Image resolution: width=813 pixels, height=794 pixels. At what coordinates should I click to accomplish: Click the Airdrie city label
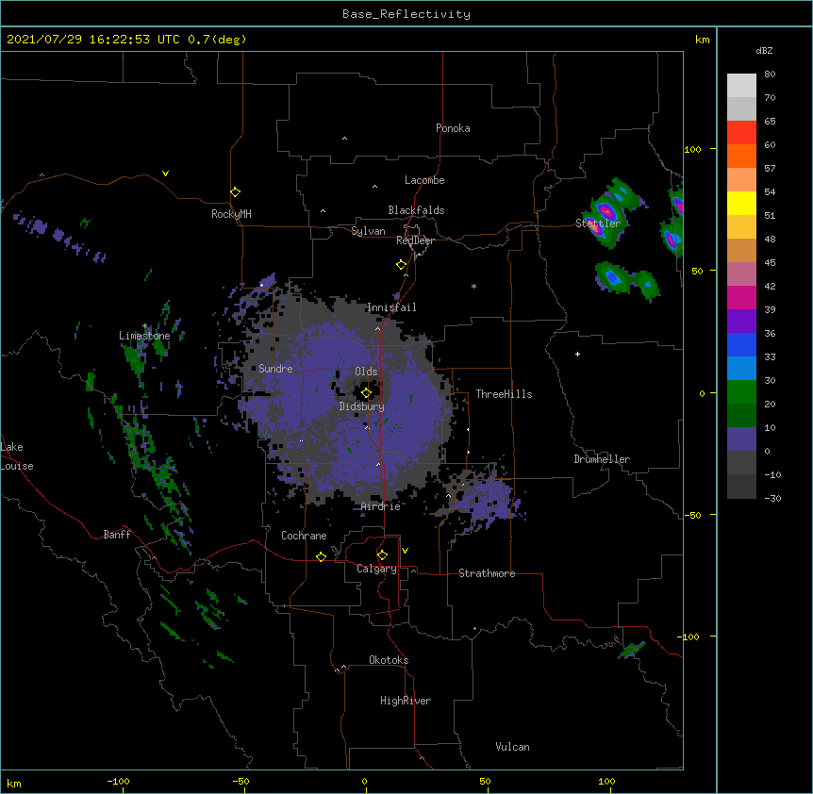381,506
